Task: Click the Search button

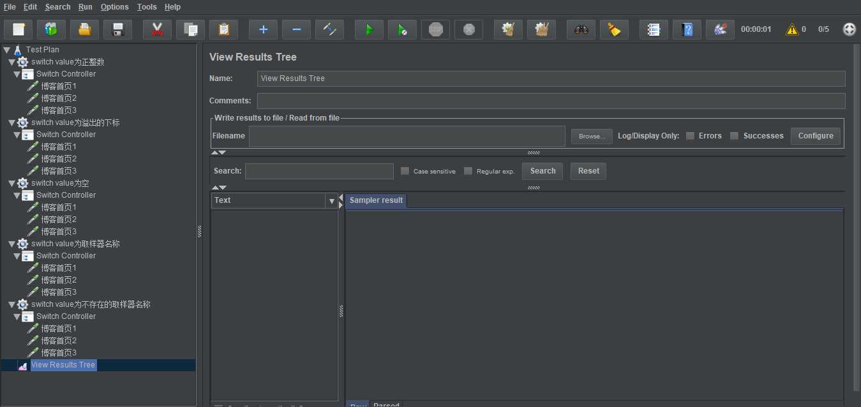Action: coord(543,171)
